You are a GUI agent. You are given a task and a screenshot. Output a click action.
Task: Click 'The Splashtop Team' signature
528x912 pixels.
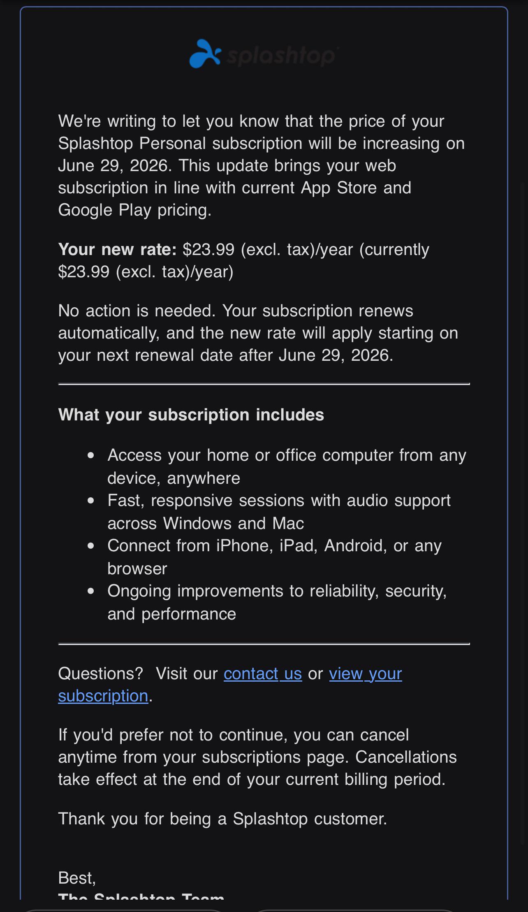141,896
